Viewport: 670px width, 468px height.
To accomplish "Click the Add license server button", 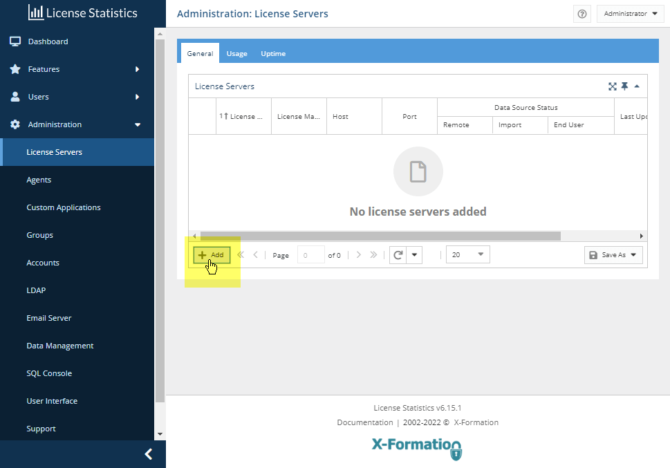I will click(x=212, y=254).
